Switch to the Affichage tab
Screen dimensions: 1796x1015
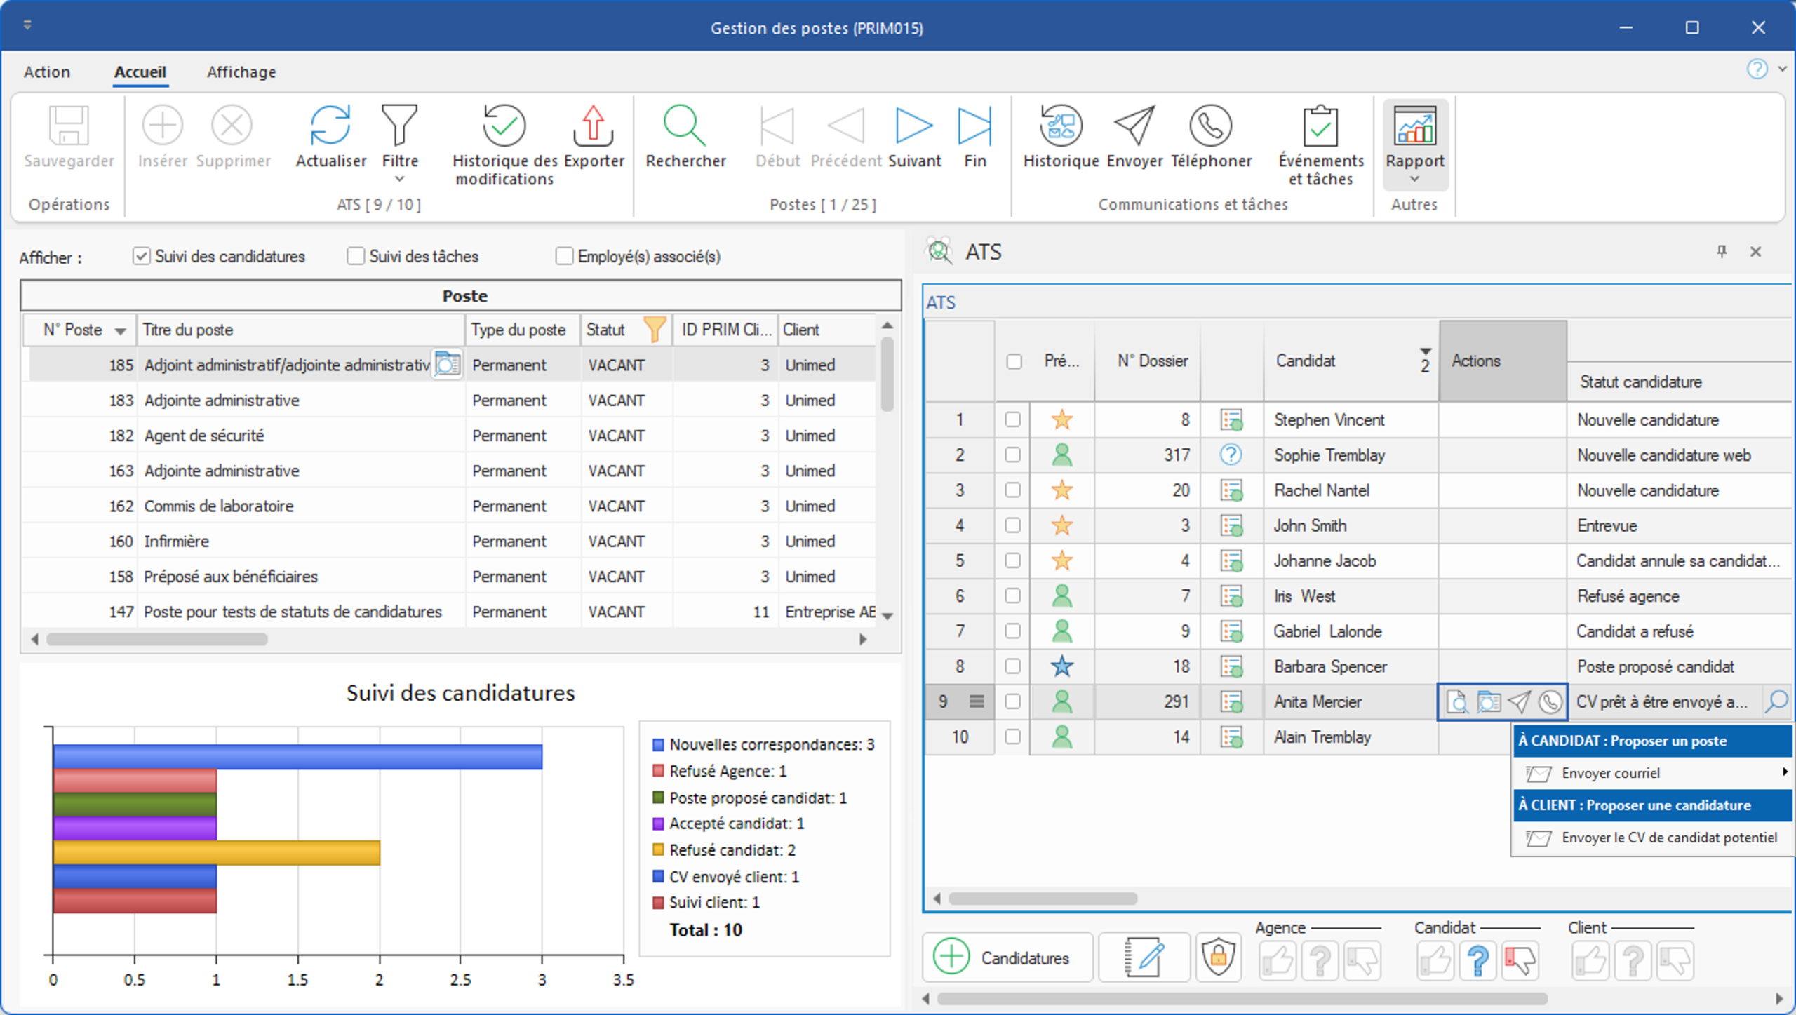241,72
